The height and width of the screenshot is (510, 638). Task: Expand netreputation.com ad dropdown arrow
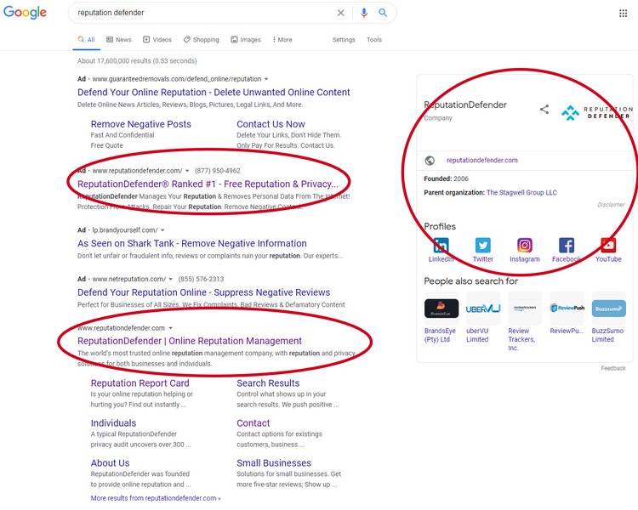170,279
